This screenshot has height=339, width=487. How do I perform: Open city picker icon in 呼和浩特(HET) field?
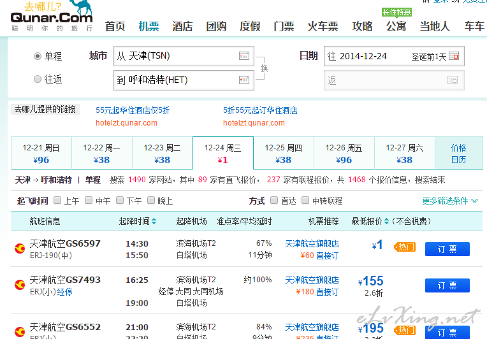(244, 80)
